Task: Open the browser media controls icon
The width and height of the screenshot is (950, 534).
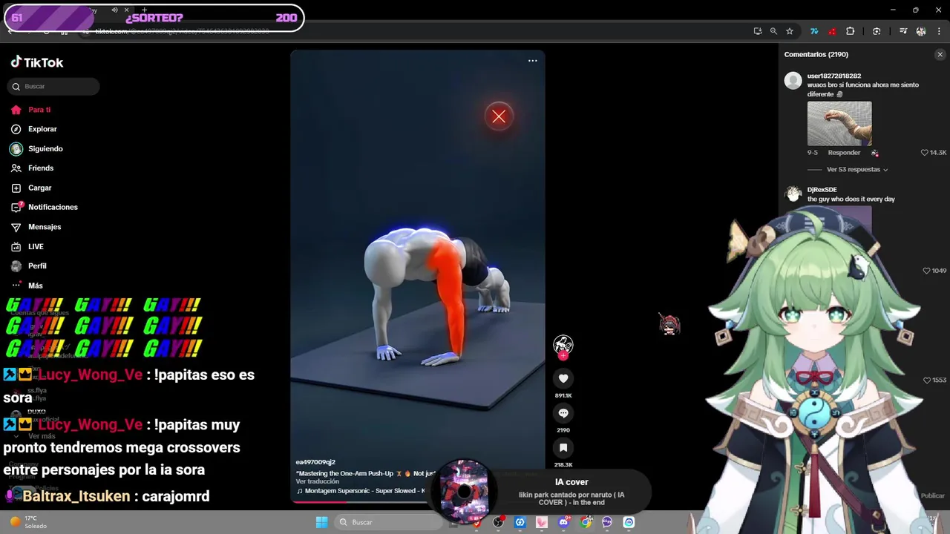Action: pos(903,31)
